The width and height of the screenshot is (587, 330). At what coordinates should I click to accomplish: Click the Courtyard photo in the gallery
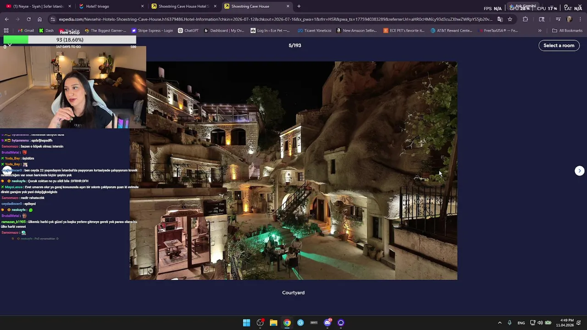[x=293, y=170]
